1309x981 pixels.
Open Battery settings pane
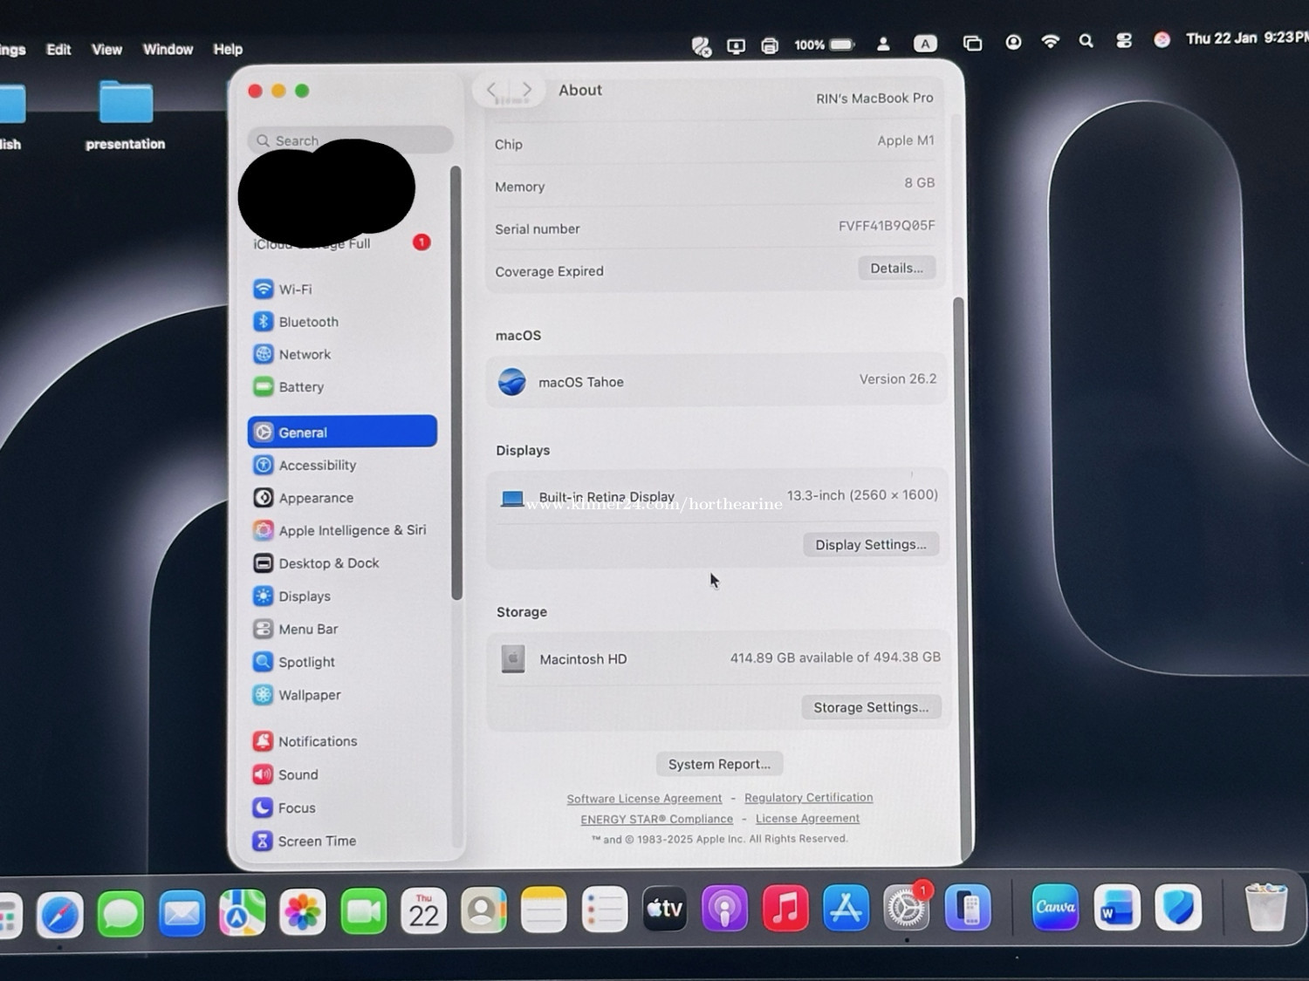click(300, 387)
